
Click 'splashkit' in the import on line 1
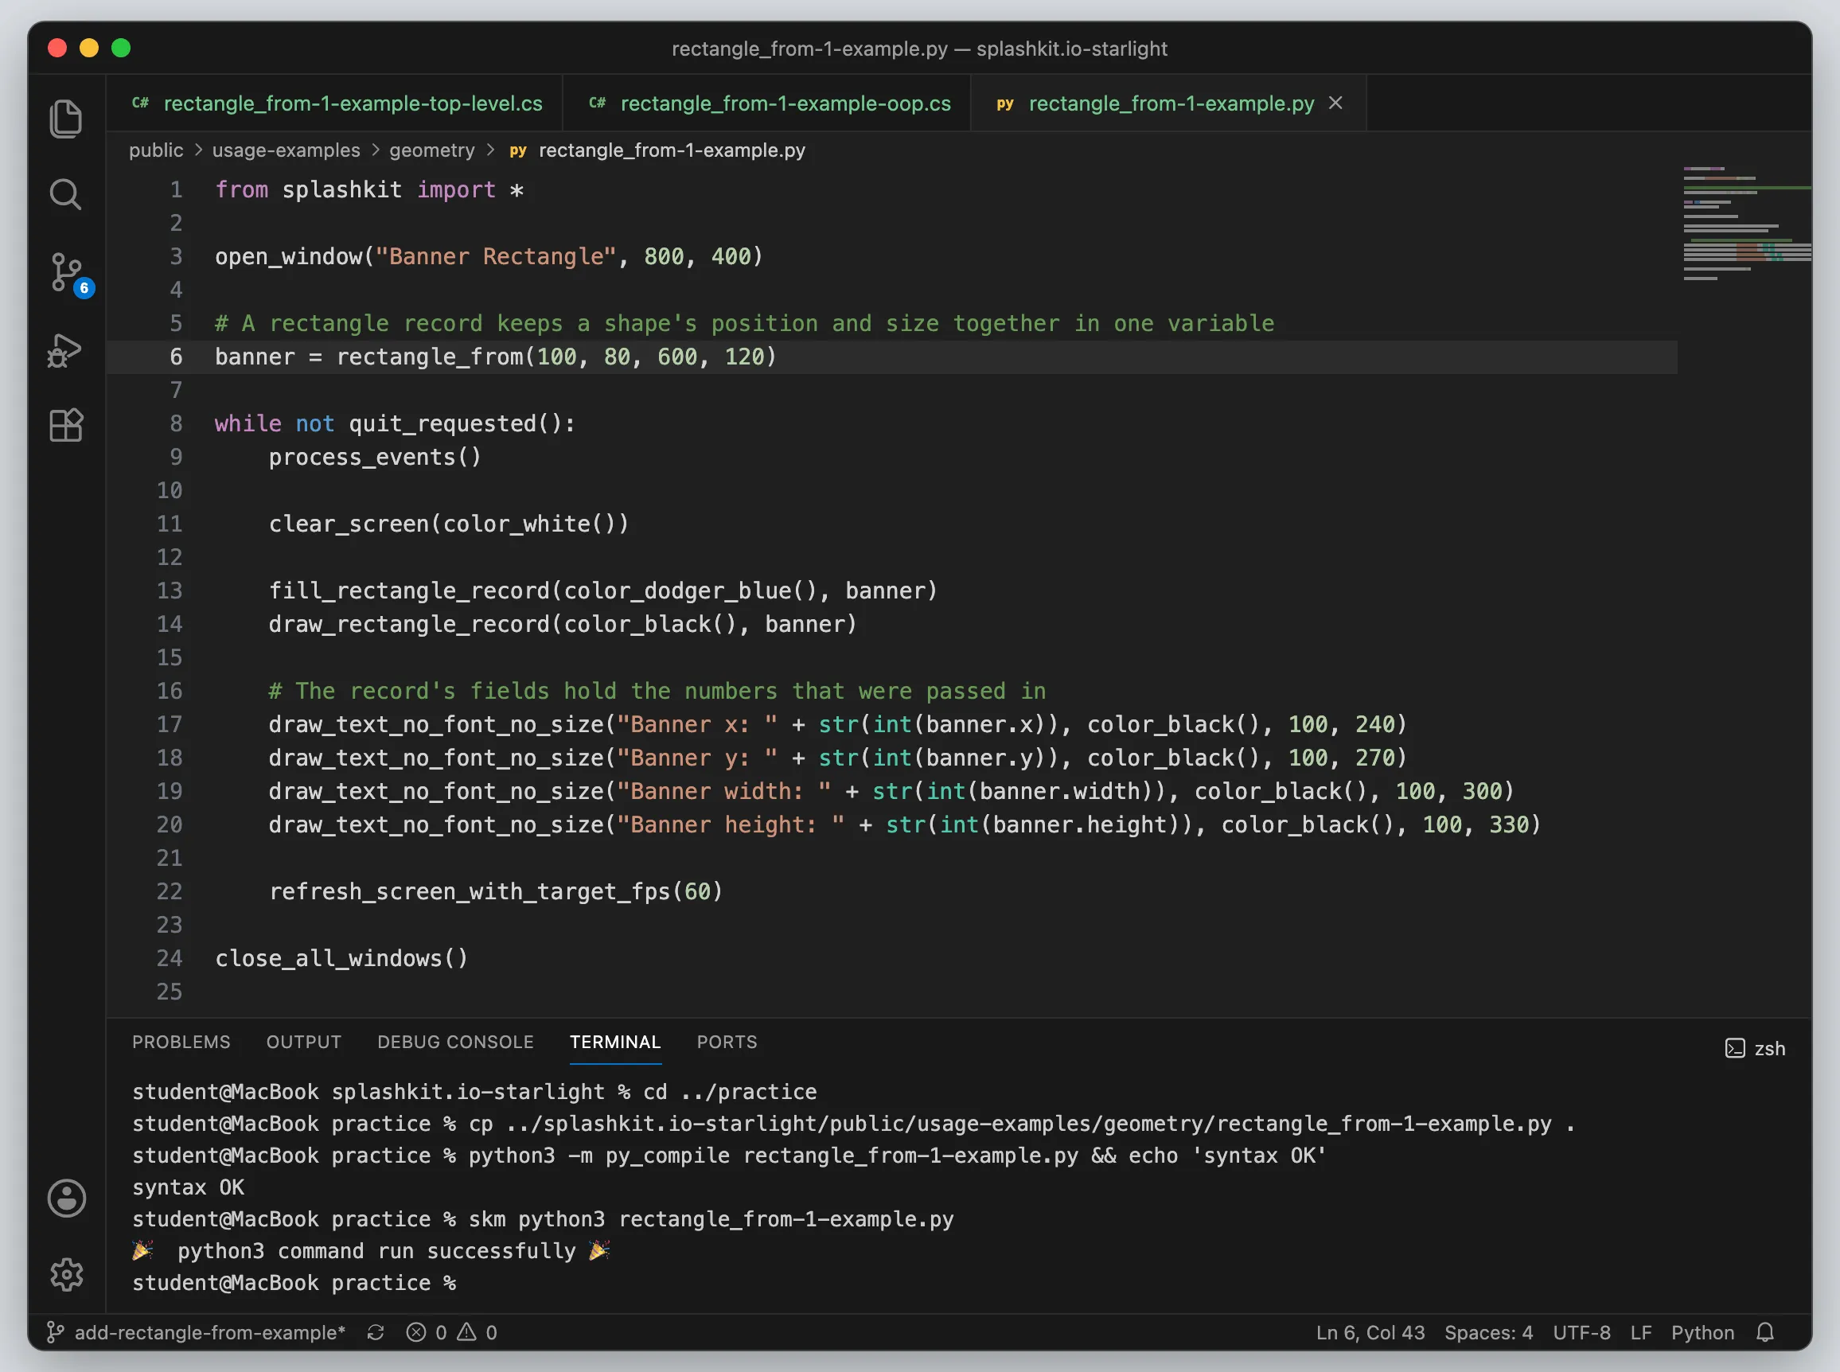click(x=341, y=189)
